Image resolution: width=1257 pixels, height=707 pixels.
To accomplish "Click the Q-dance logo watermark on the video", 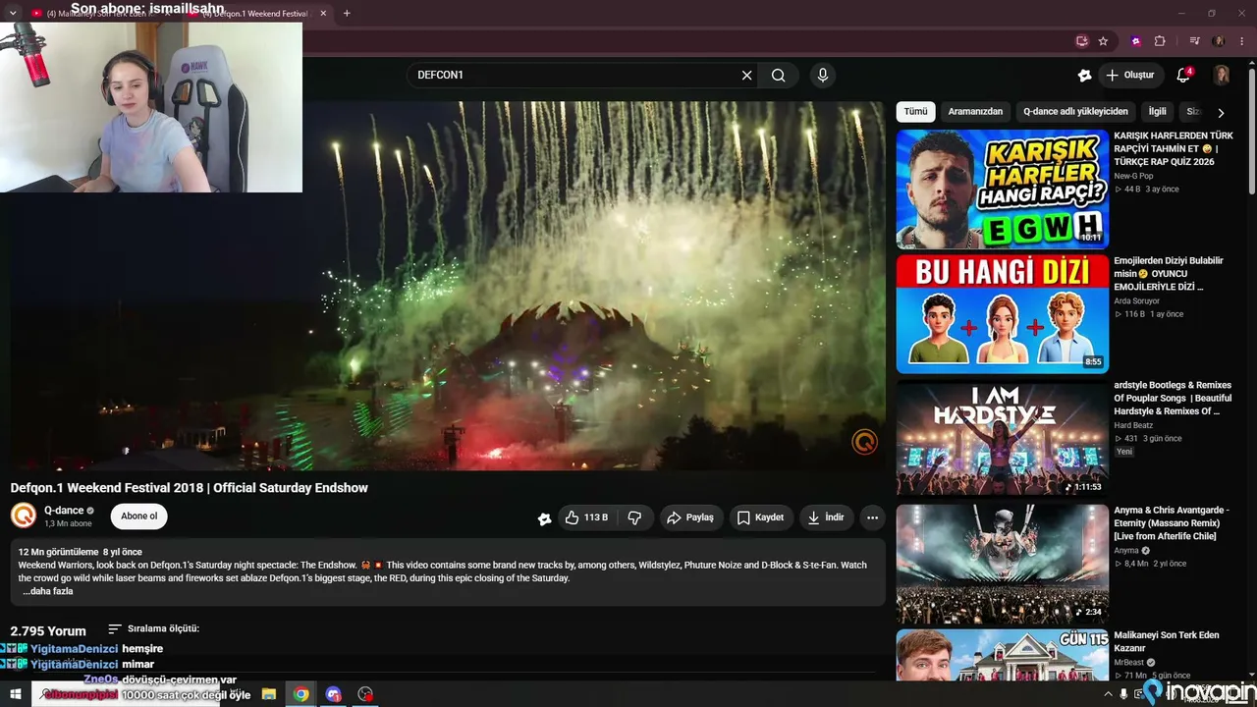I will (x=864, y=442).
